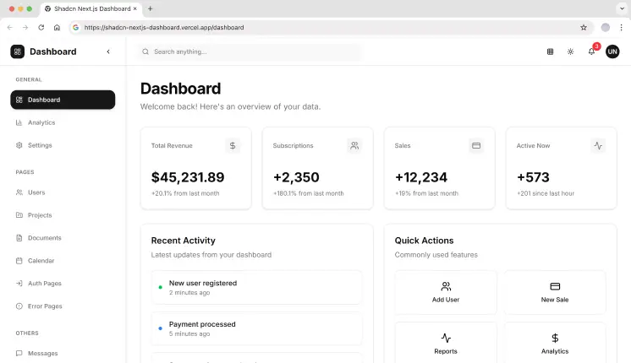The height and width of the screenshot is (363, 631).
Task: Click the Add User quick action
Action: point(446,292)
